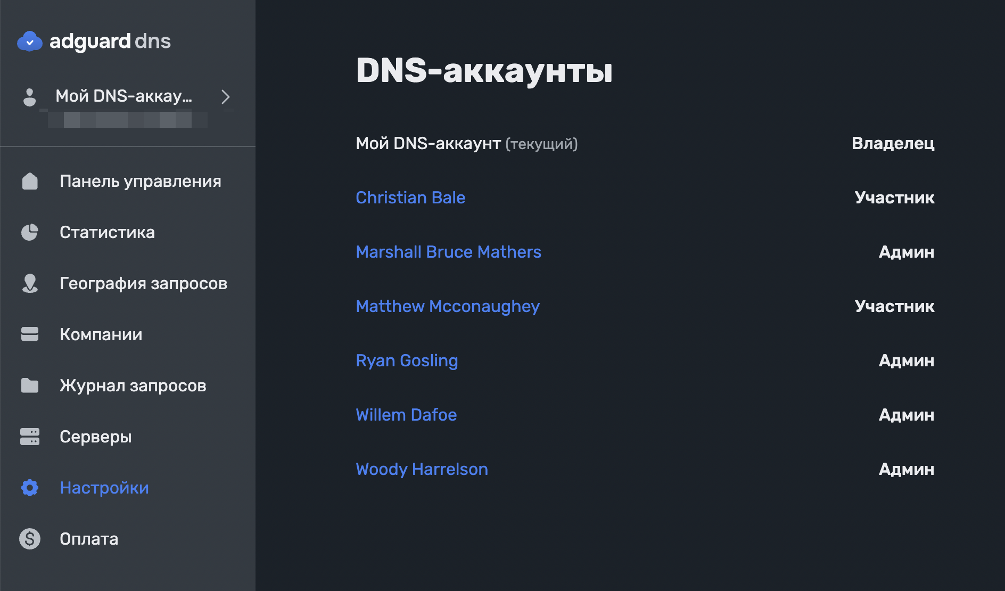Open the Christian Bale account
Image resolution: width=1005 pixels, height=591 pixels.
(410, 198)
